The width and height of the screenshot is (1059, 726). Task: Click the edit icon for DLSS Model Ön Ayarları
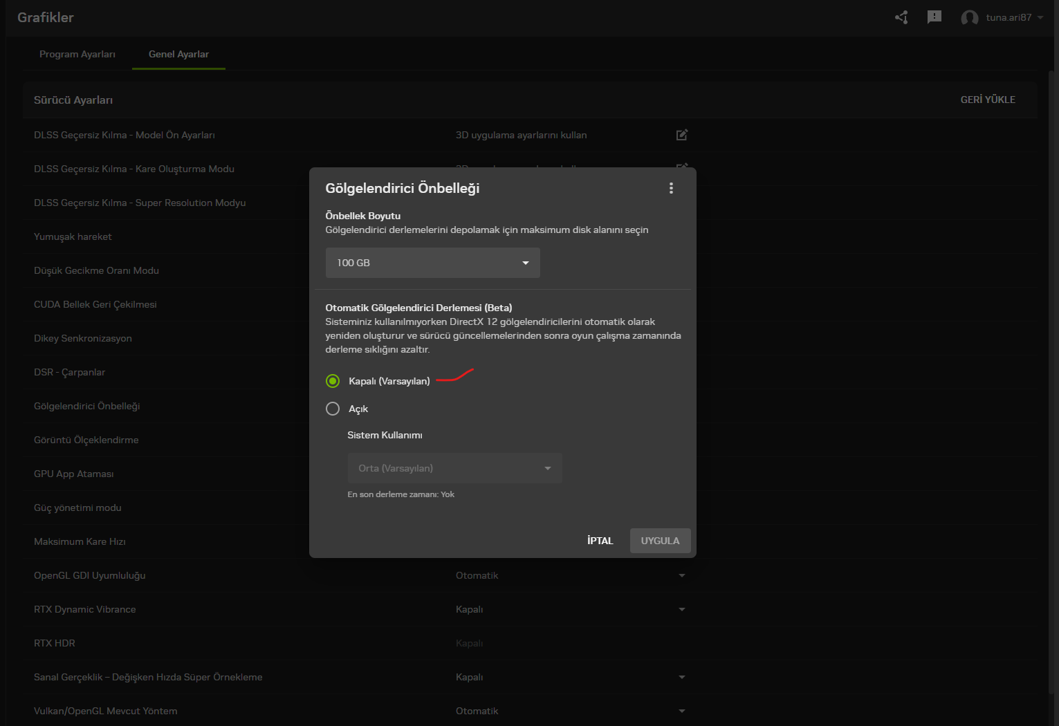tap(682, 135)
